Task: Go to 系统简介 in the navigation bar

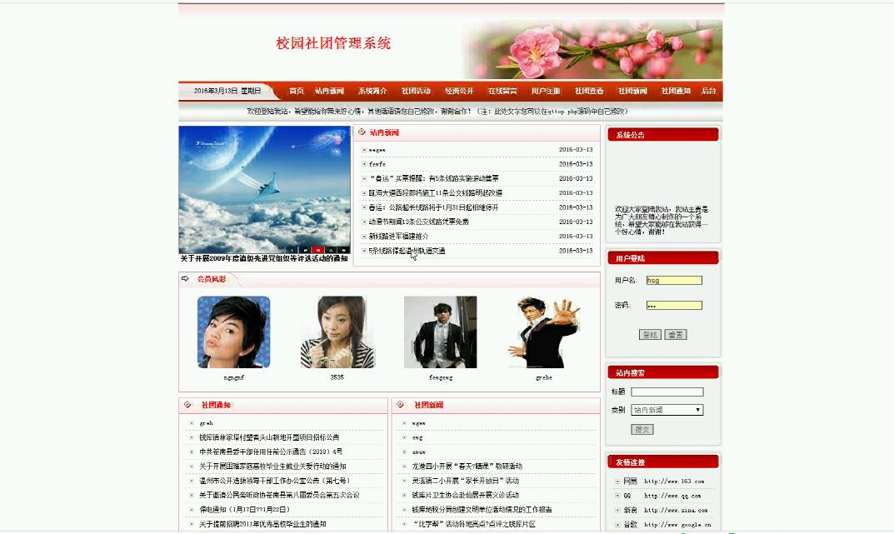Action: pos(372,91)
